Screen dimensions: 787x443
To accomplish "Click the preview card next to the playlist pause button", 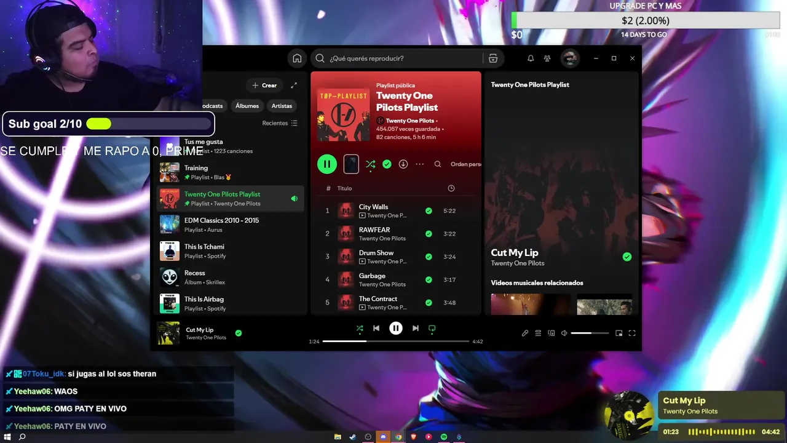I will click(x=351, y=164).
